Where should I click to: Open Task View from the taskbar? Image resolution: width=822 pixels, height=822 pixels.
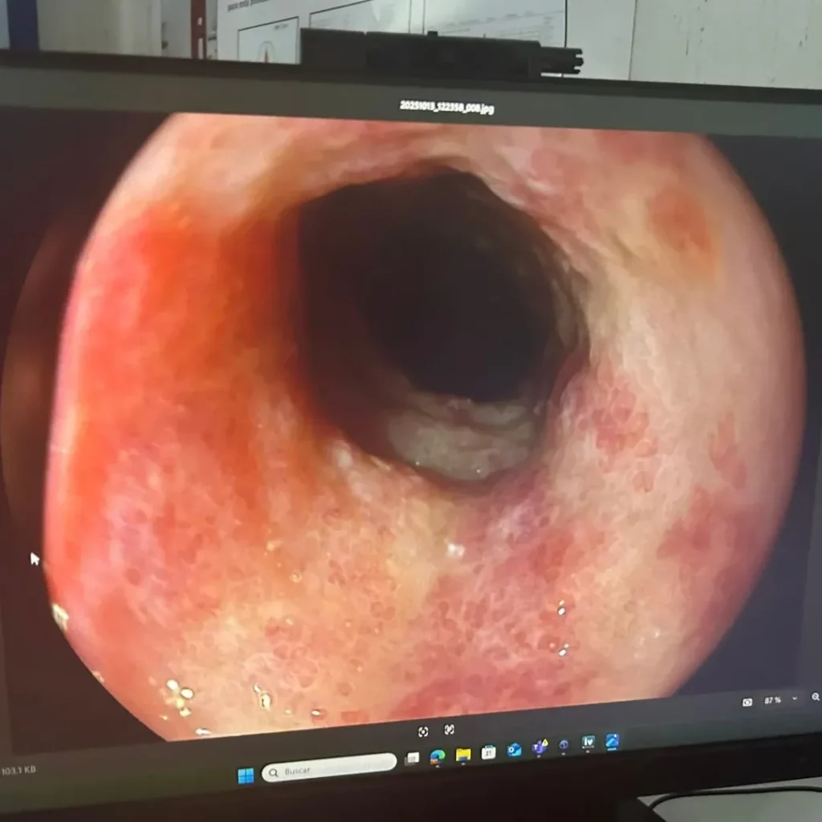click(412, 758)
